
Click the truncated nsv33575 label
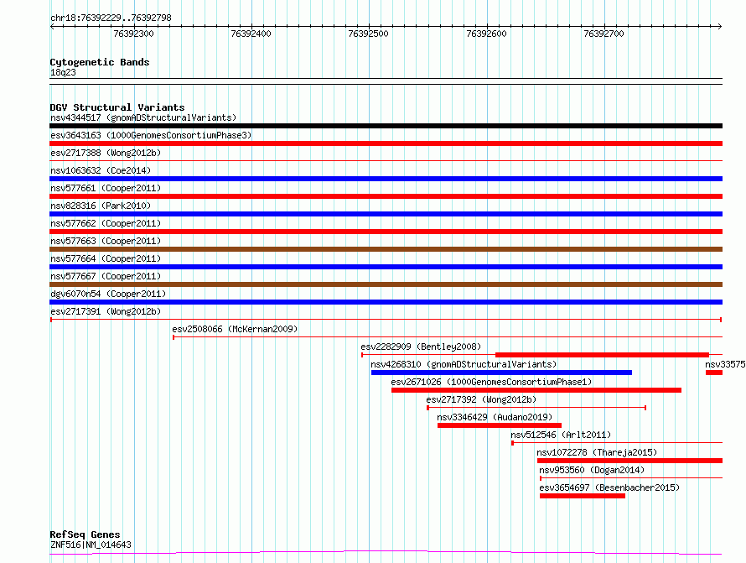[x=725, y=364]
